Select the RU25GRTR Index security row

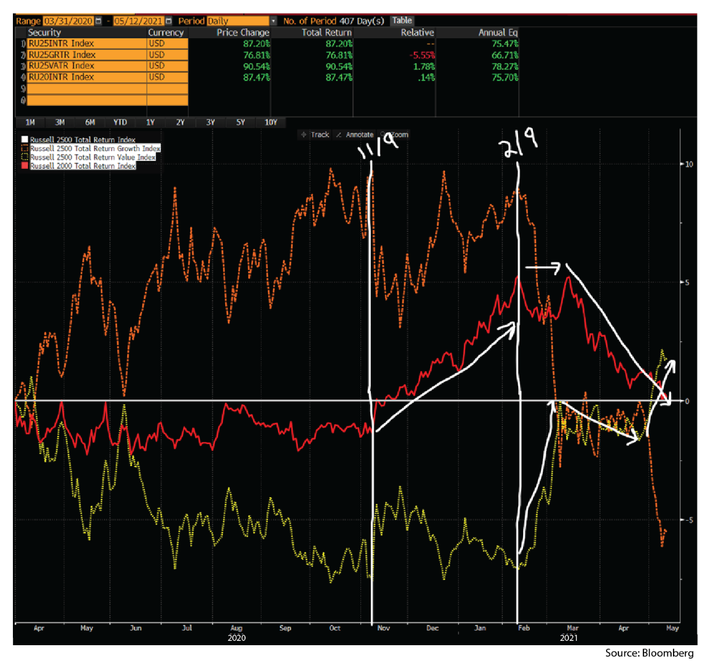click(x=87, y=55)
